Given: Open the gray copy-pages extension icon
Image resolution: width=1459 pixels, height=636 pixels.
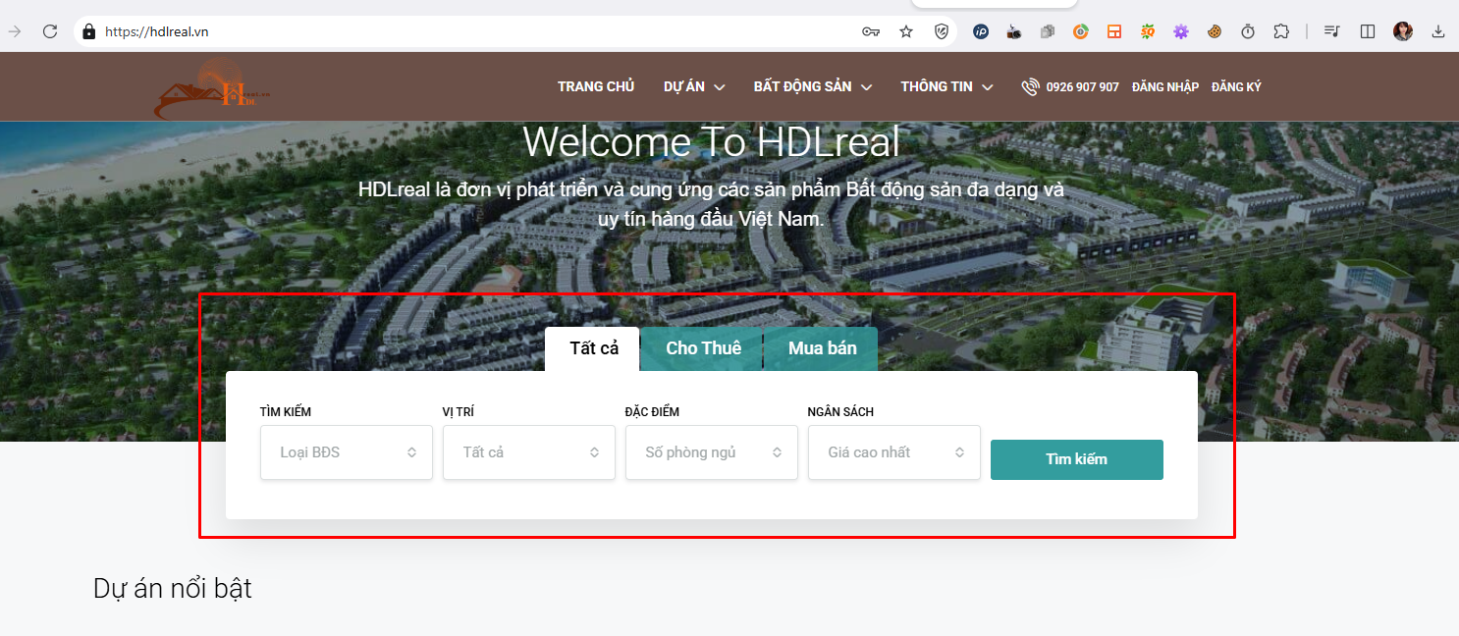Looking at the screenshot, I should coord(1048,31).
